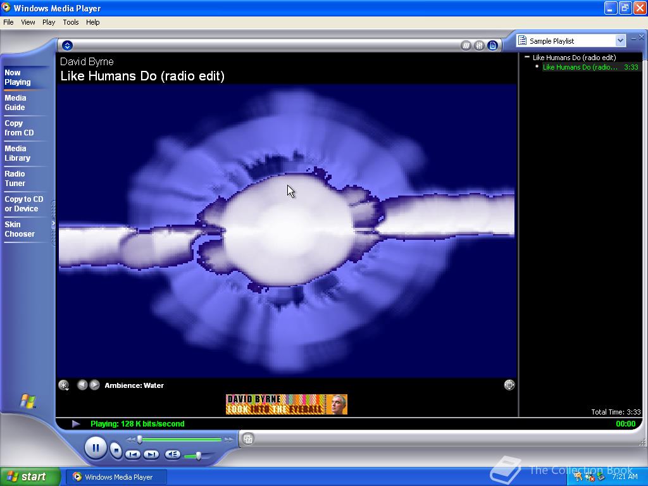Click the Like Humans Do (radio edit) title heading

click(142, 76)
